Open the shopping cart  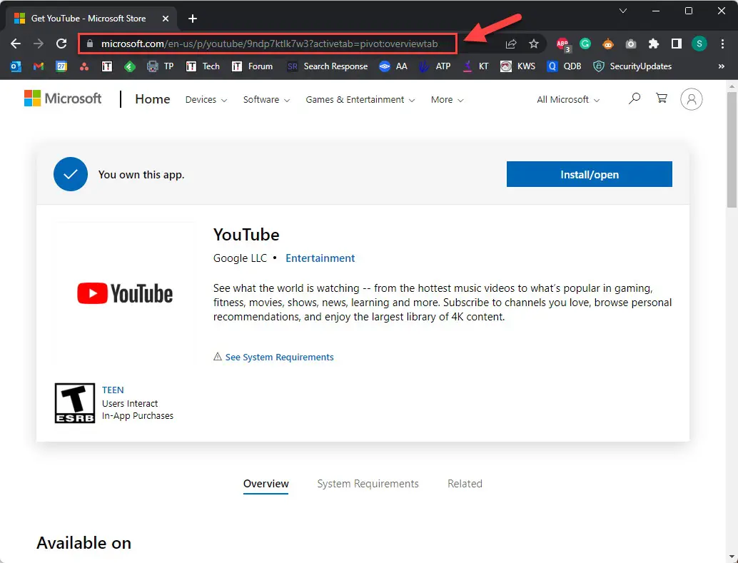point(662,98)
